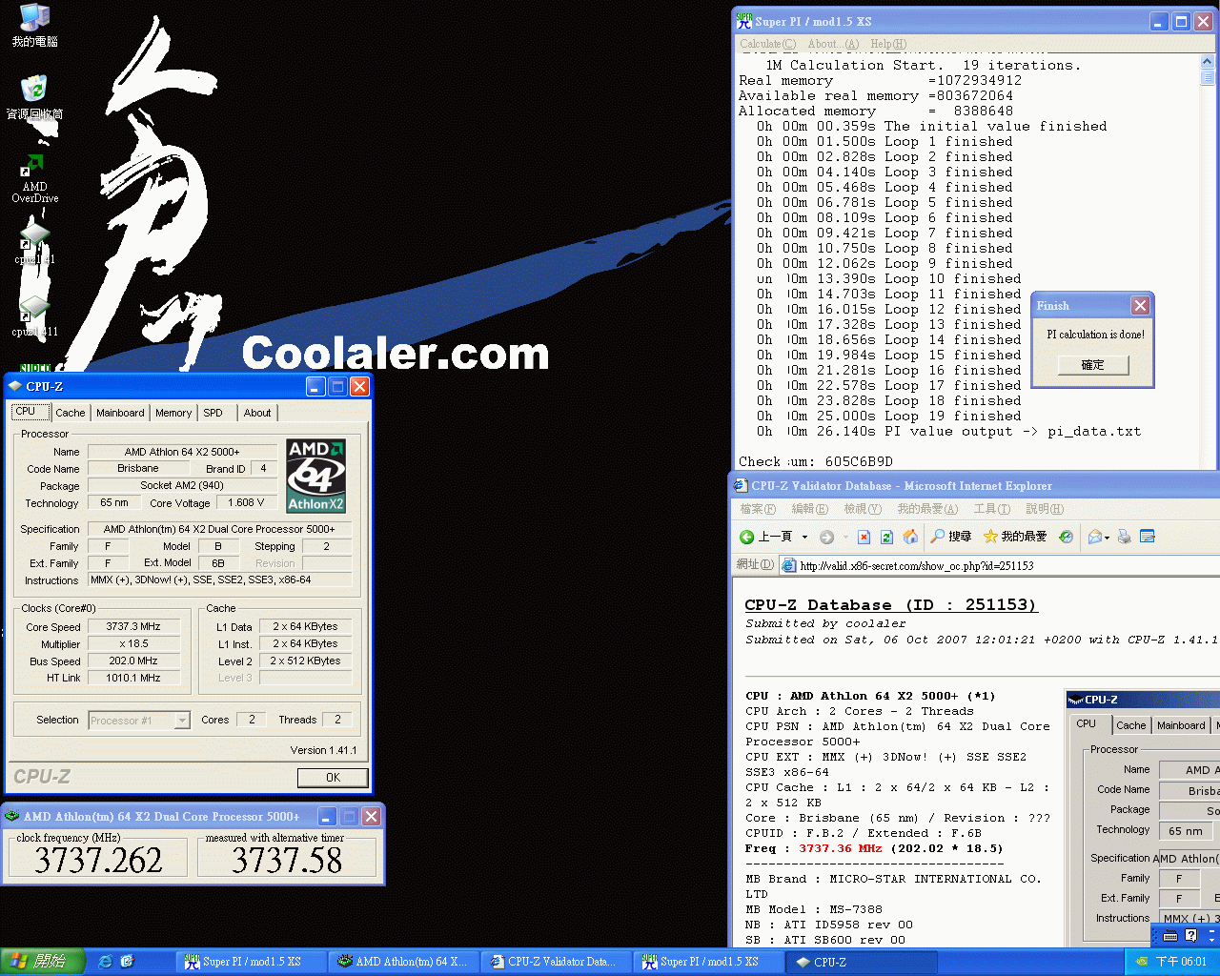Open the My Computer (我的電腦) desktop icon
The height and width of the screenshot is (976, 1220).
click(x=34, y=26)
